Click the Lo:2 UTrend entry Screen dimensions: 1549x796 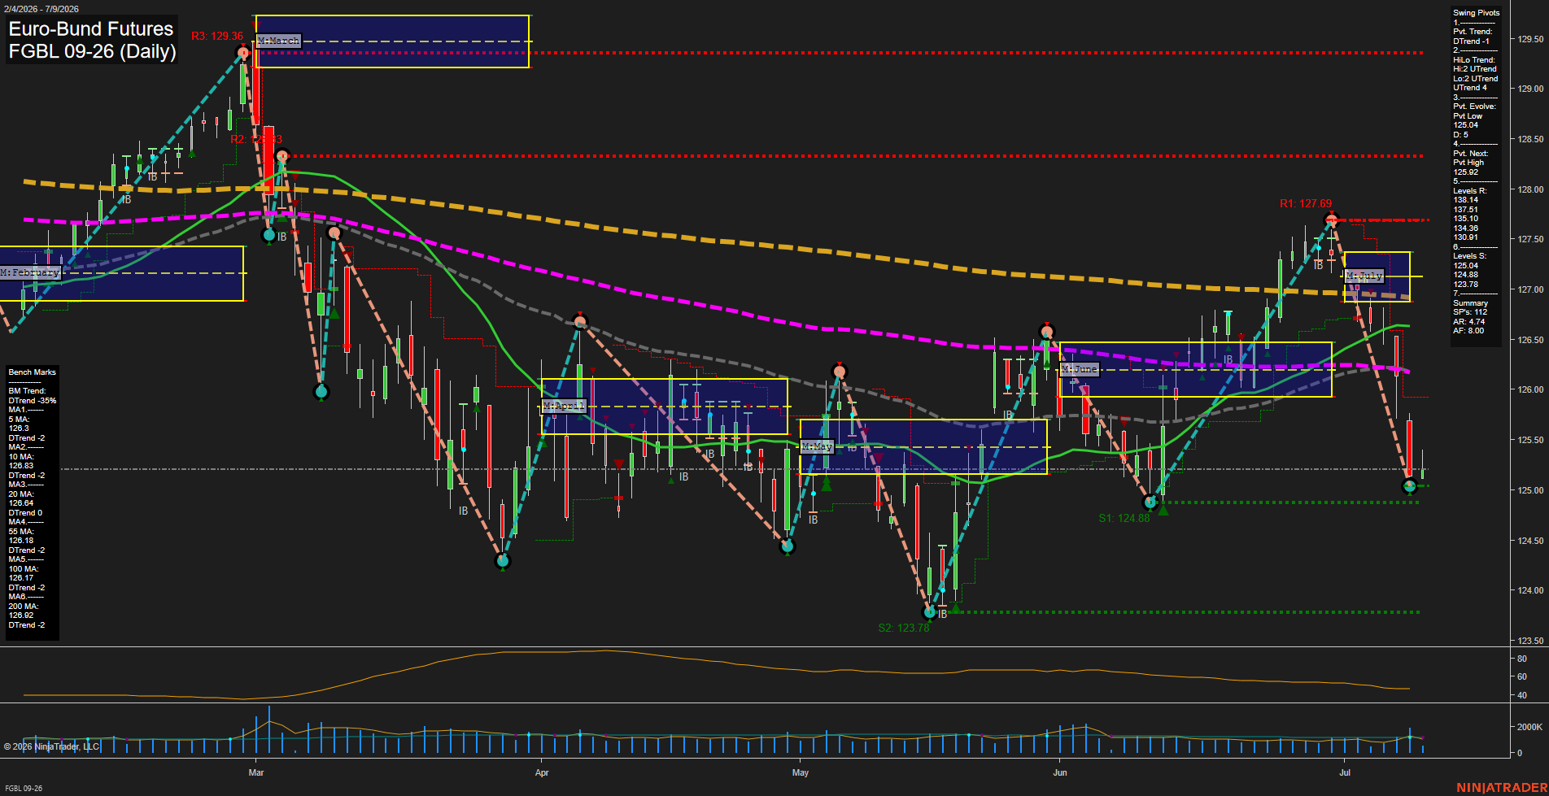(x=1475, y=79)
